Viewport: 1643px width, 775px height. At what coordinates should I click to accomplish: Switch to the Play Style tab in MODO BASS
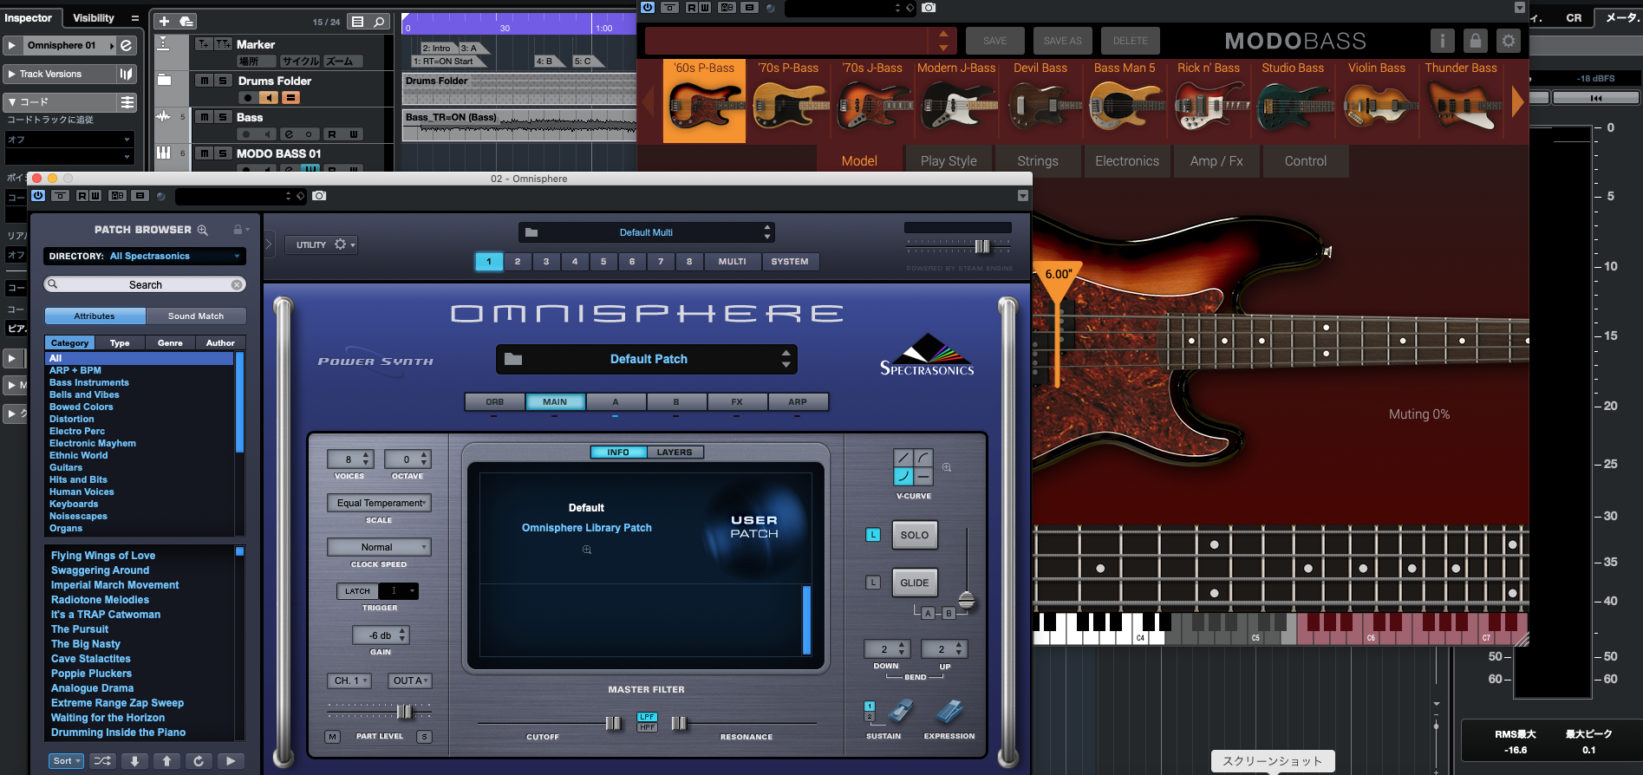pyautogui.click(x=949, y=161)
